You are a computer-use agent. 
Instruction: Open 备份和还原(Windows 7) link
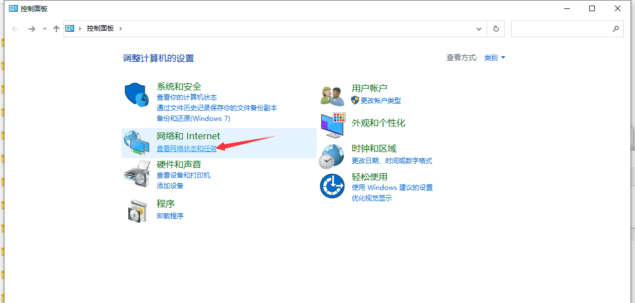(193, 119)
